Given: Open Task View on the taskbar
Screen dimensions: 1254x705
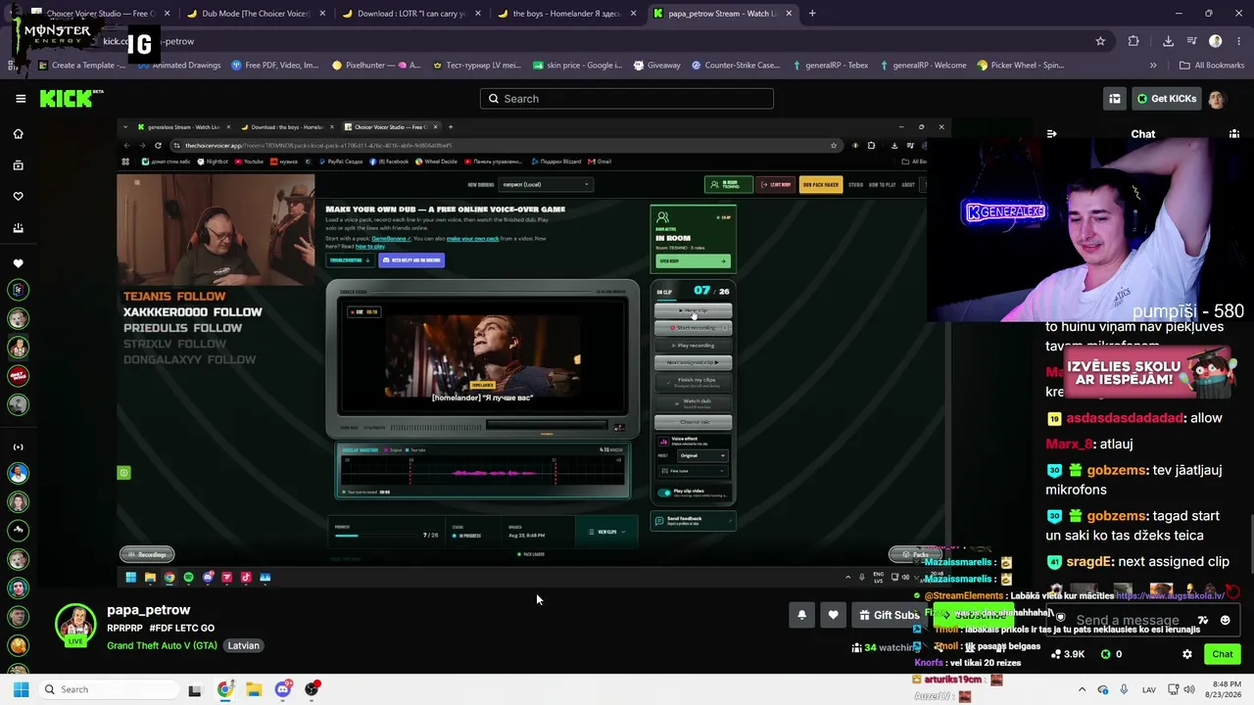Looking at the screenshot, I should 195,689.
